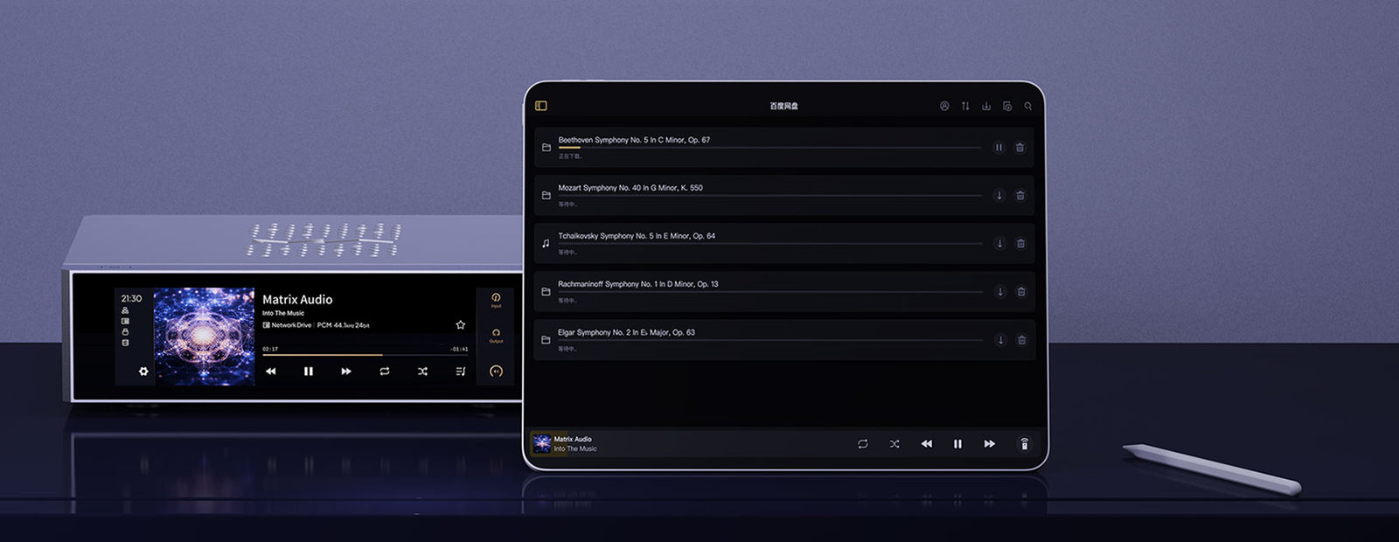The width and height of the screenshot is (1399, 542).
Task: Pause playback in the tablet's bottom bar
Action: 957,444
